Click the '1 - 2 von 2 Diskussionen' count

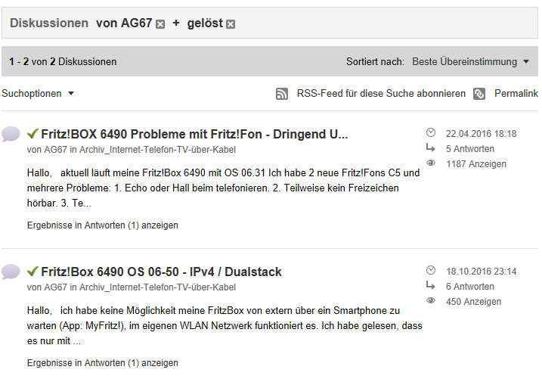[63, 61]
